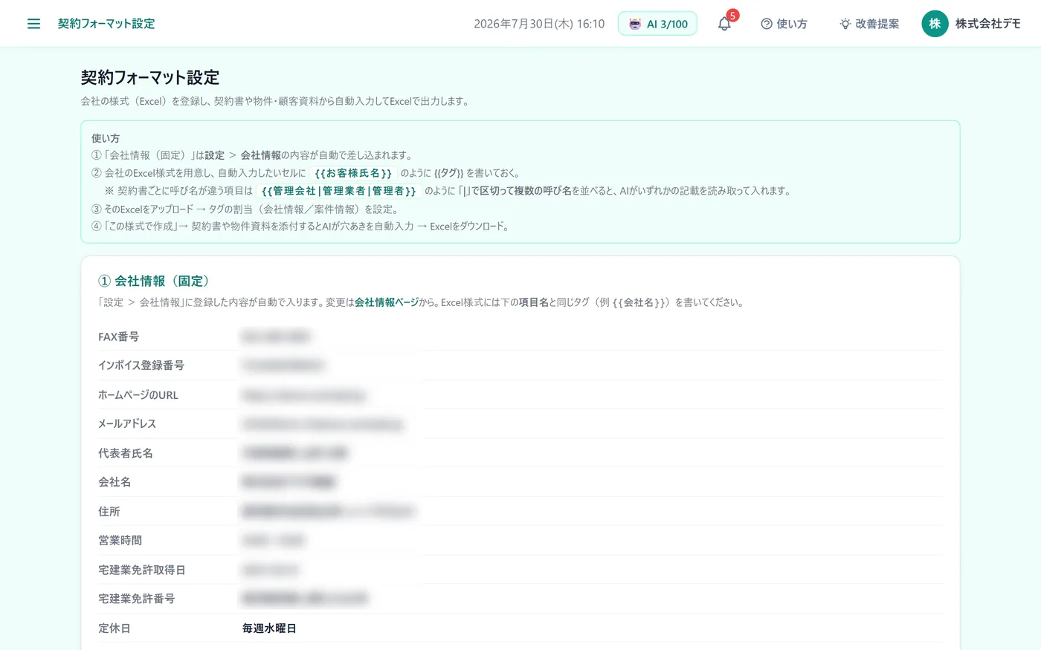1041x650 pixels.
Task: Open 改善提案 suggestions
Action: [x=869, y=24]
